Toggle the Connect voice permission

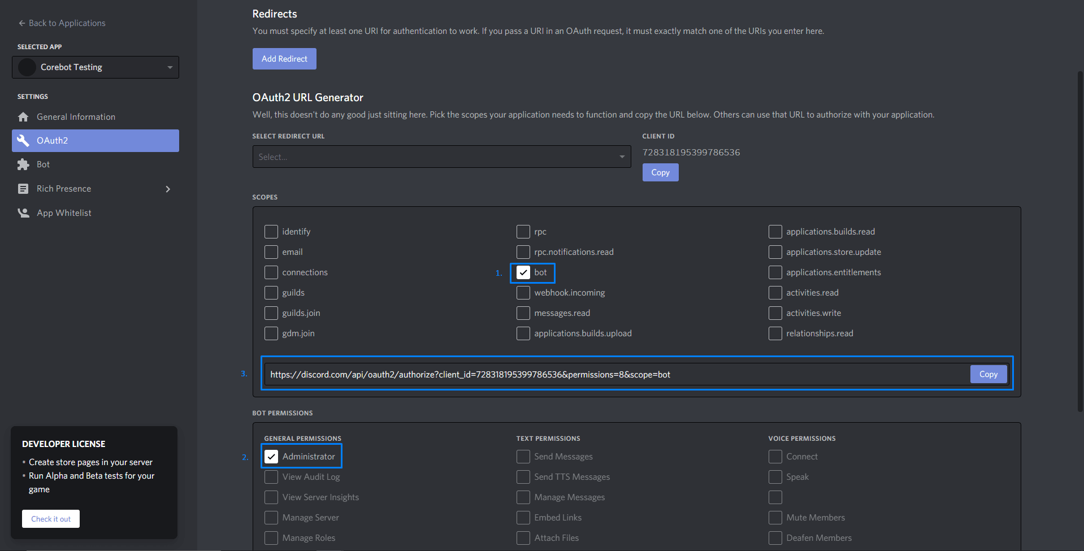point(775,457)
